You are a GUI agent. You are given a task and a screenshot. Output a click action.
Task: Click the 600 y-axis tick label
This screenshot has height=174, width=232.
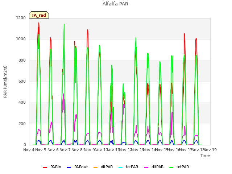pyautogui.click(x=22, y=81)
